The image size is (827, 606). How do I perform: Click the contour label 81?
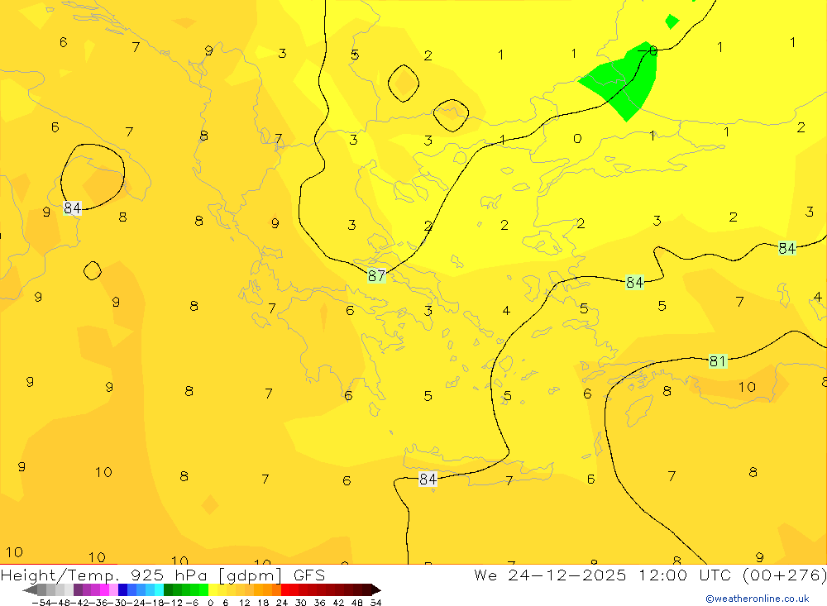click(x=718, y=361)
